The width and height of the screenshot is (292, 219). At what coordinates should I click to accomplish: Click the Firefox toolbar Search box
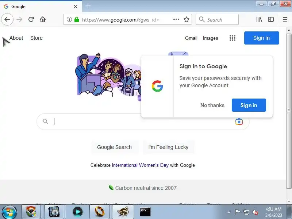[x=217, y=19]
